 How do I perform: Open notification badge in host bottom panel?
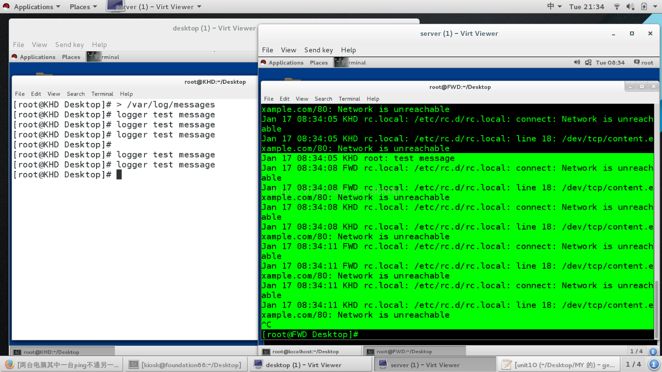653,365
